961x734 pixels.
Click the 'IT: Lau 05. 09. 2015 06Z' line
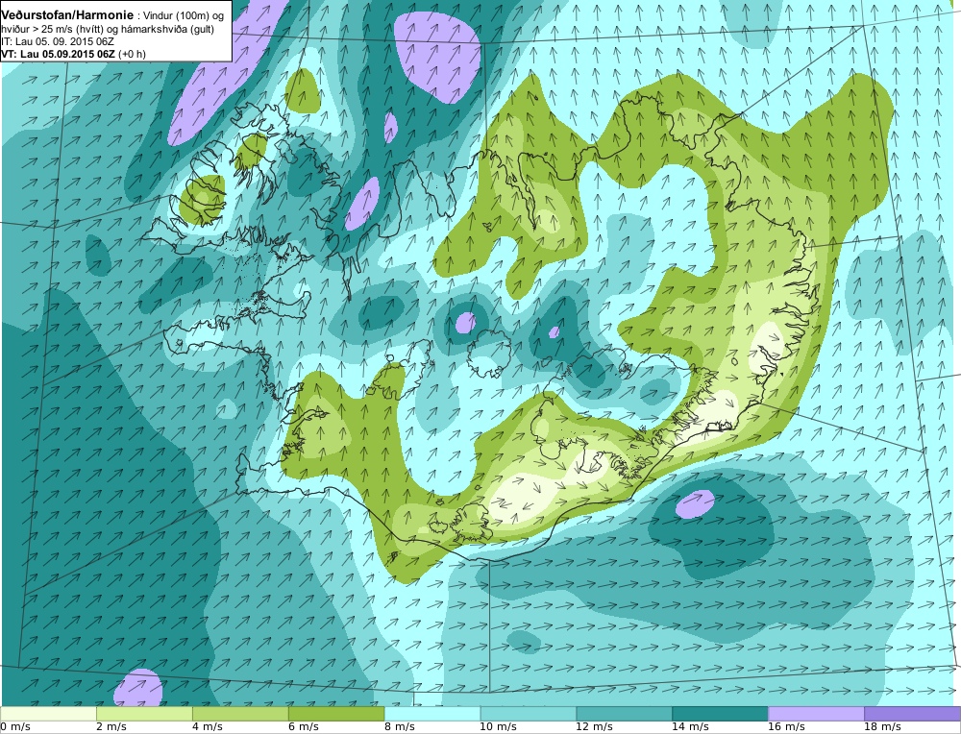(58, 41)
